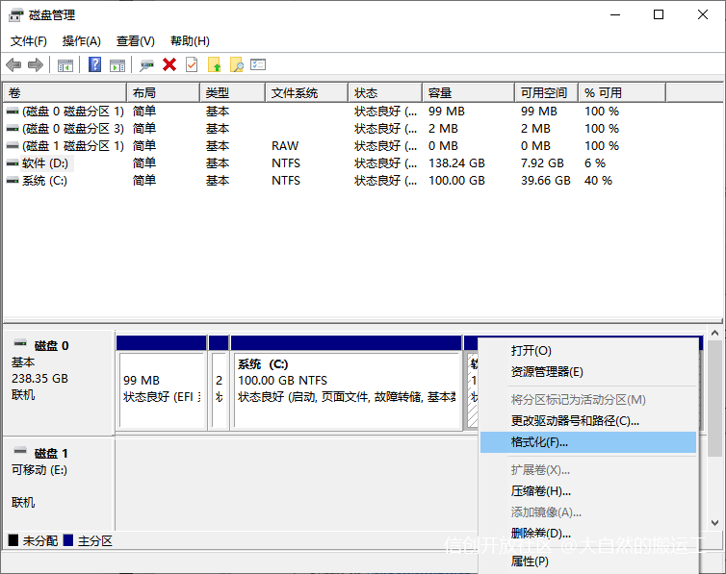The height and width of the screenshot is (574, 726).
Task: Click drive icon of (磁盘 0 磁盘分区 3) row
Action: pos(13,129)
